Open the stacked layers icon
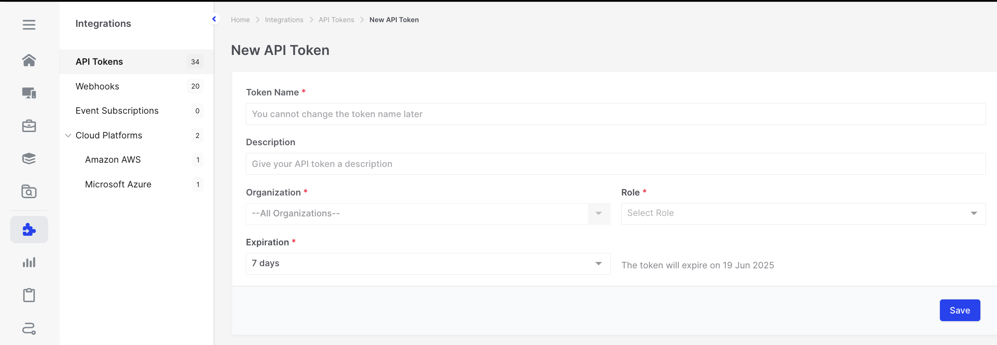The width and height of the screenshot is (997, 345). click(x=29, y=159)
